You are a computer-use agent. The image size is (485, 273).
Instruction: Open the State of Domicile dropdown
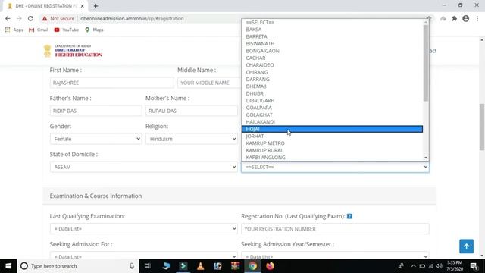(143, 167)
